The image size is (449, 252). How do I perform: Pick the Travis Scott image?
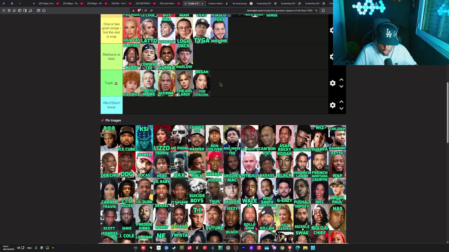pos(109,217)
